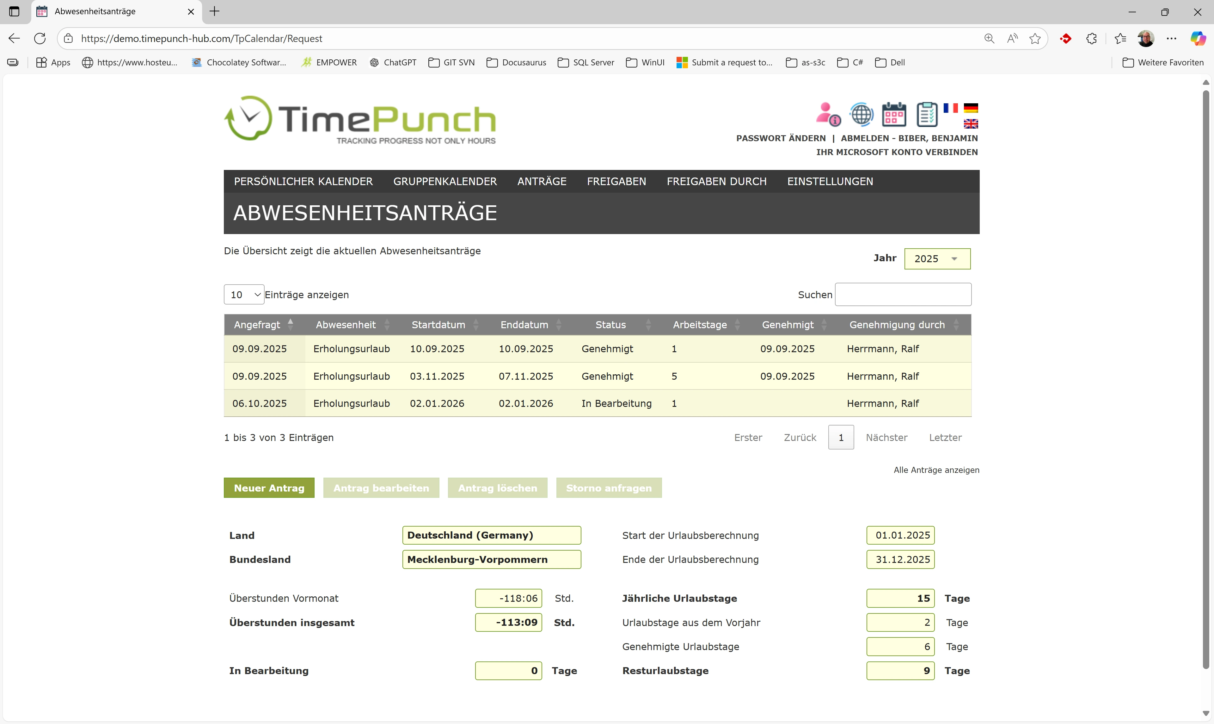Click Alle Anträge anzeigen link
This screenshot has height=724, width=1214.
936,470
